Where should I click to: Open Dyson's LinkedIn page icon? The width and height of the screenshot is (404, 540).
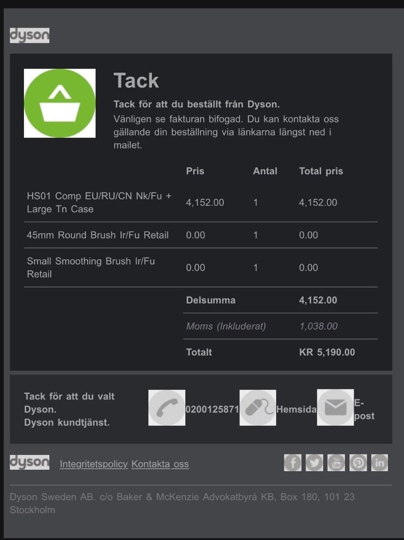tap(379, 463)
